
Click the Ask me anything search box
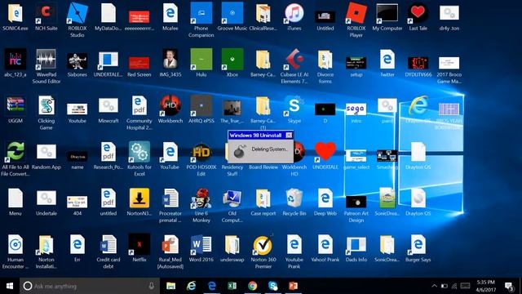coord(89,286)
